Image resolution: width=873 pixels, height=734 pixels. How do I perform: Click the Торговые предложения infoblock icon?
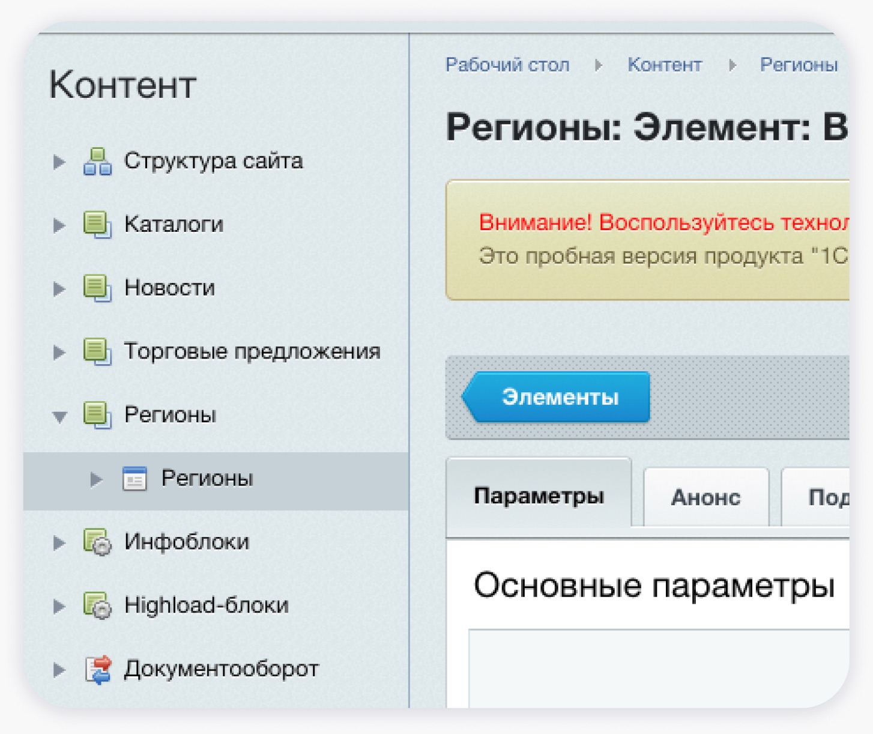coord(97,351)
